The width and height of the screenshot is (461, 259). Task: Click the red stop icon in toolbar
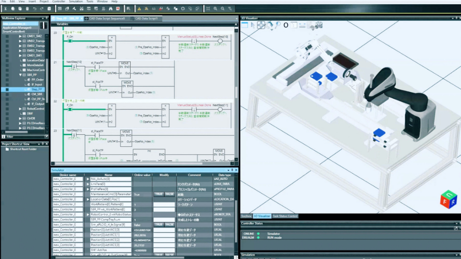pos(118,9)
